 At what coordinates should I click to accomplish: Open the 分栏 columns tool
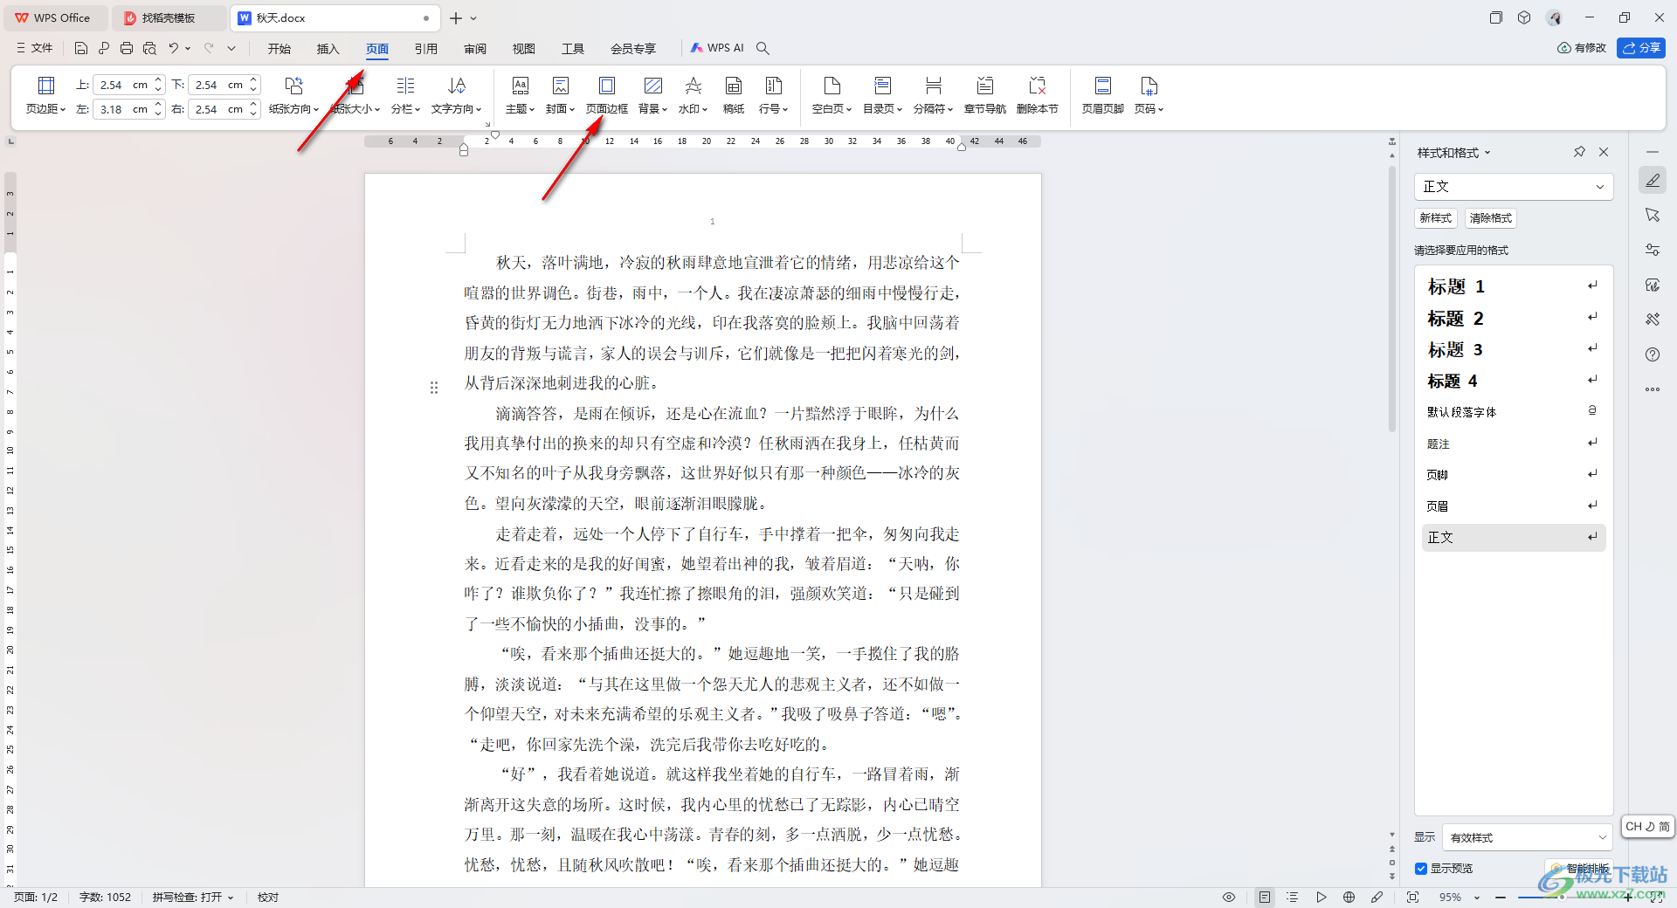(405, 95)
